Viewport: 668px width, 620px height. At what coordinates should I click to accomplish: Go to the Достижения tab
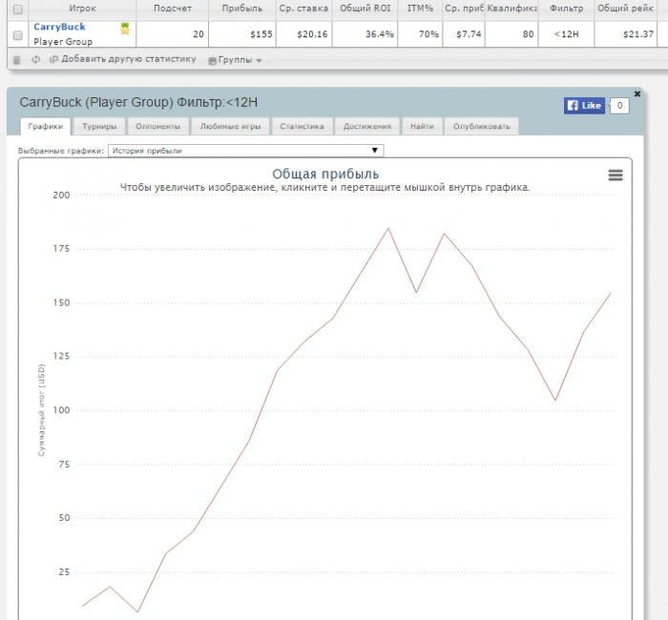367,126
